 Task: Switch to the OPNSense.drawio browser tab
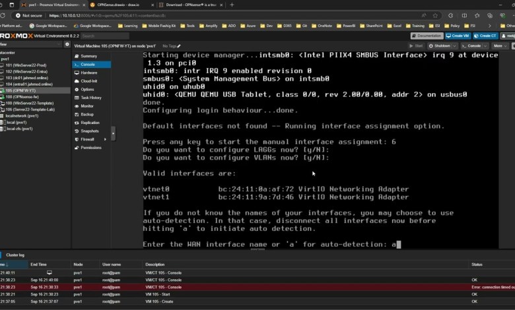(x=121, y=5)
